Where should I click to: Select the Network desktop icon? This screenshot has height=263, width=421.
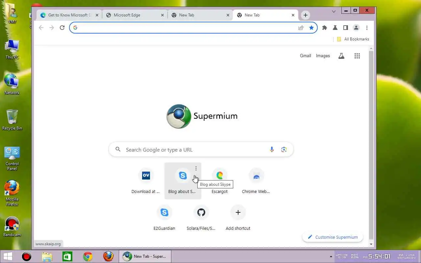click(x=12, y=84)
